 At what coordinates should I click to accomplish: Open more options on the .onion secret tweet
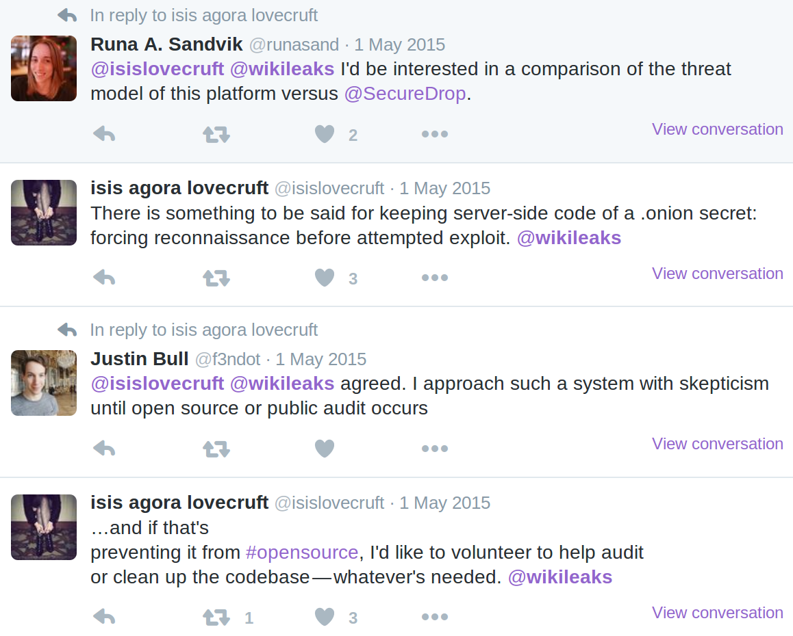(435, 278)
